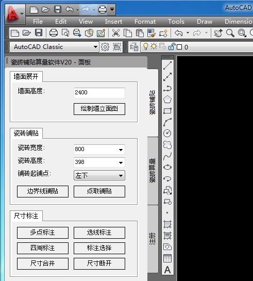
Task: Select the Circle draw tool
Action: [167, 134]
